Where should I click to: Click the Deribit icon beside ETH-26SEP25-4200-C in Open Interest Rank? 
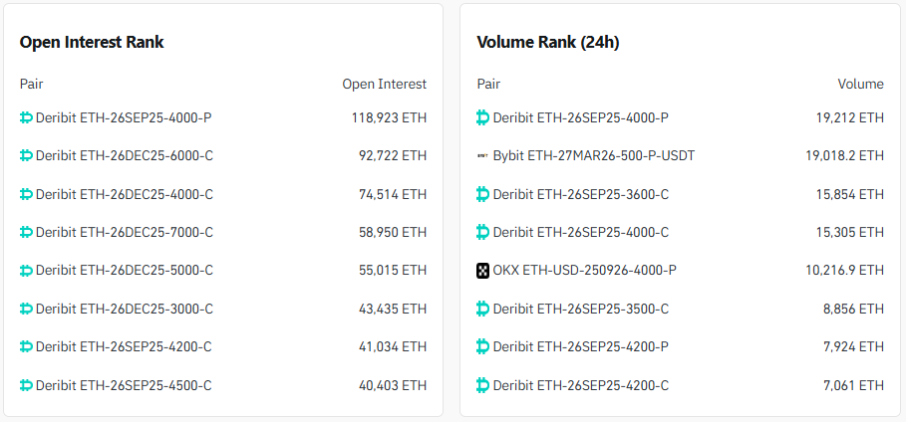(26, 346)
